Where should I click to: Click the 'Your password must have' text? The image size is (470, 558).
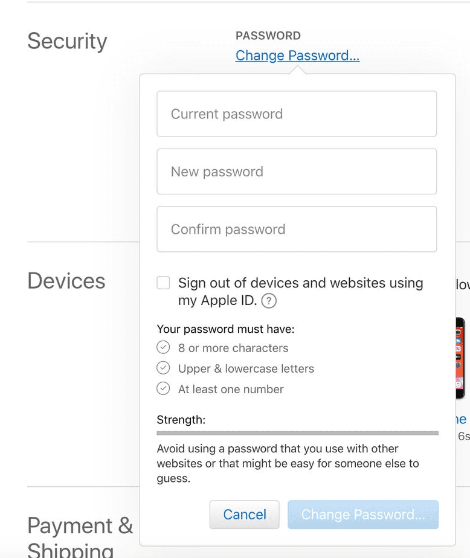point(225,329)
